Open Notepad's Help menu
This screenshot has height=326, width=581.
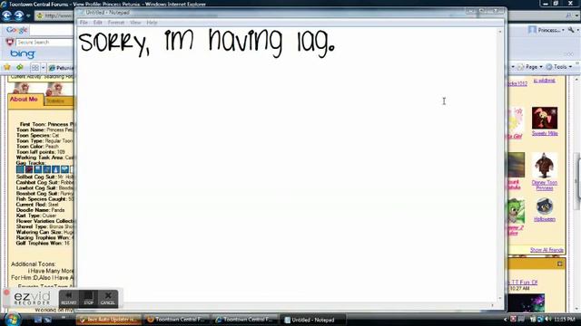tap(152, 23)
